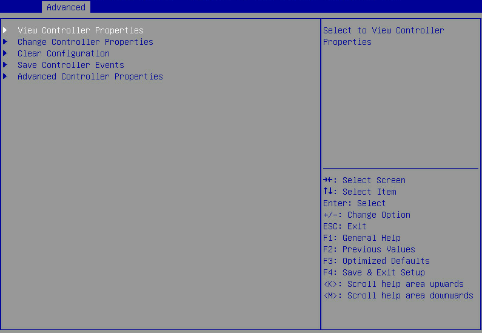This screenshot has width=482, height=333.
Task: Click the up-down arrows Select Item hint
Action: point(360,192)
